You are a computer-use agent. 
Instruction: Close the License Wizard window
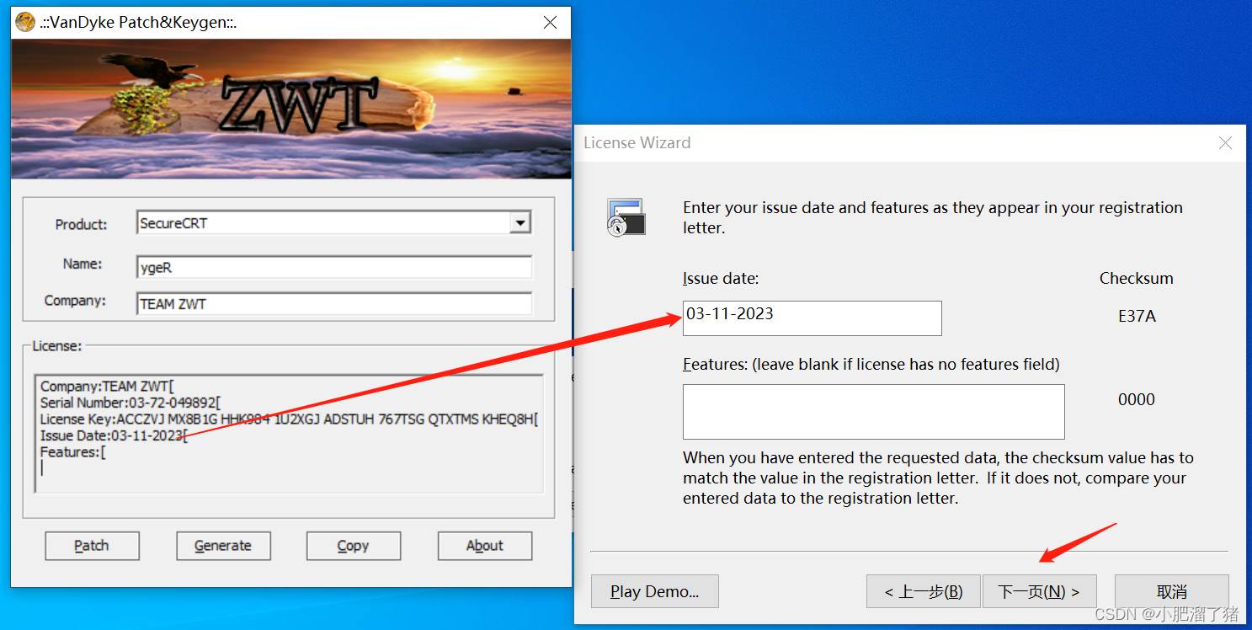(1226, 143)
